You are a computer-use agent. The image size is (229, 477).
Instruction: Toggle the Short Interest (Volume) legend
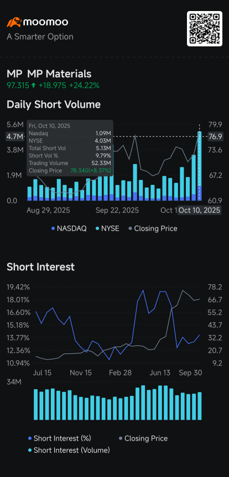69,451
